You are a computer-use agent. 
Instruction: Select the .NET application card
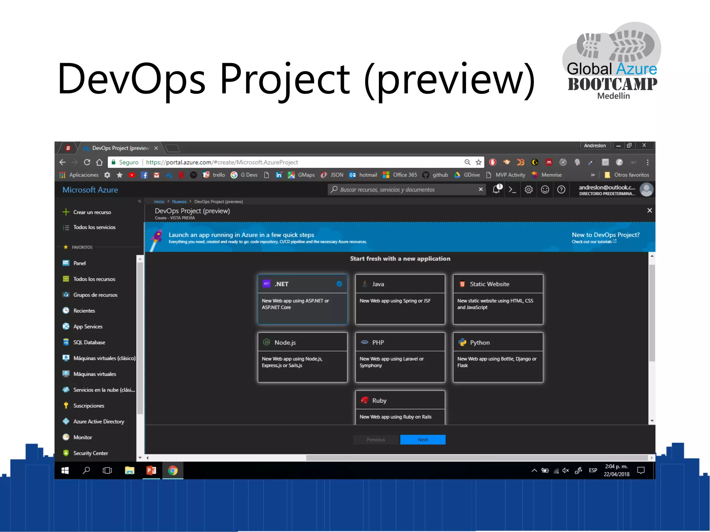(302, 299)
